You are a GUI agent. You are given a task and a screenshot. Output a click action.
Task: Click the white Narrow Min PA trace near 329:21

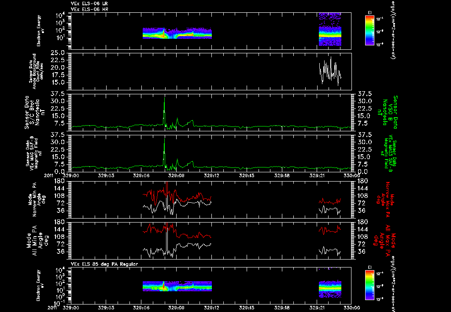(330, 209)
